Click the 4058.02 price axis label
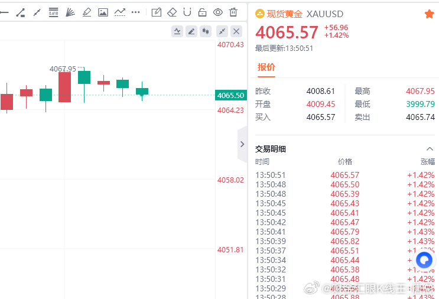 (230, 180)
